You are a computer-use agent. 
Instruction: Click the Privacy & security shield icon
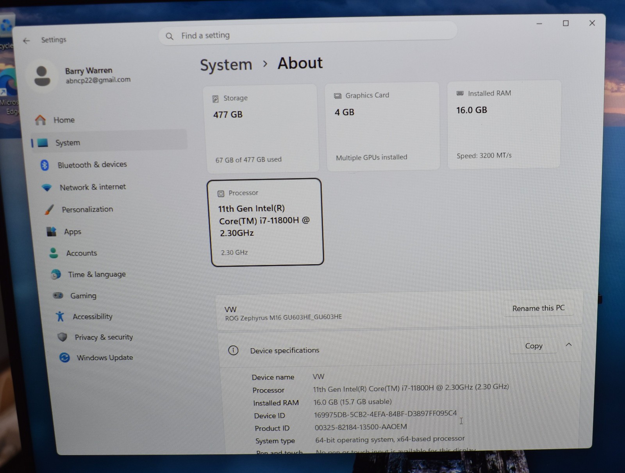pyautogui.click(x=62, y=337)
